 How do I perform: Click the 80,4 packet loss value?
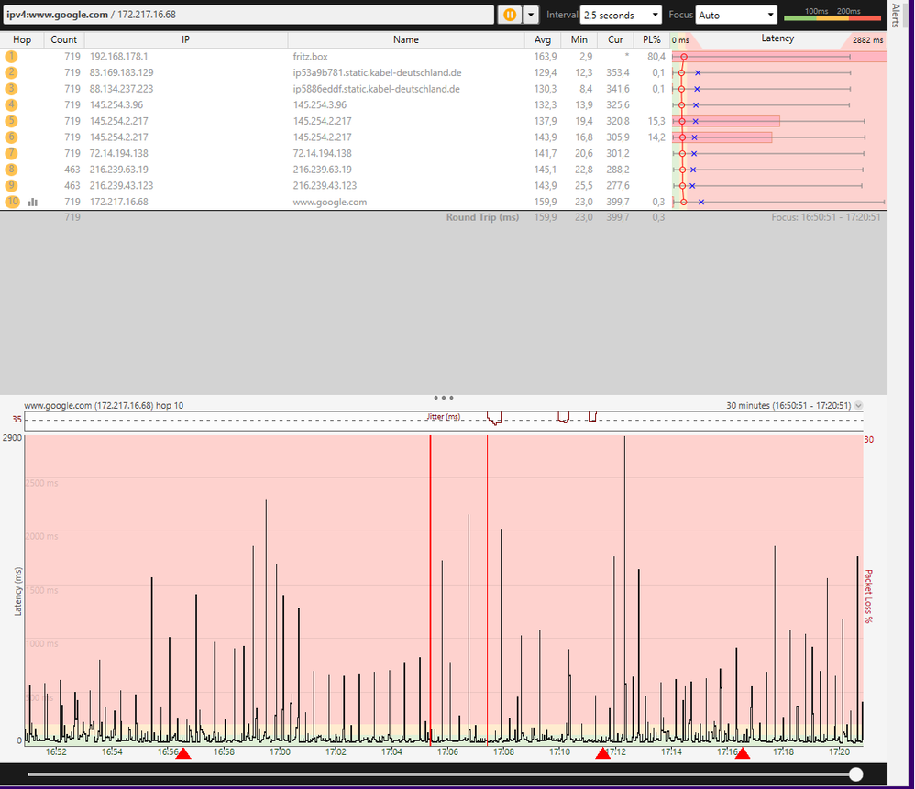point(656,57)
